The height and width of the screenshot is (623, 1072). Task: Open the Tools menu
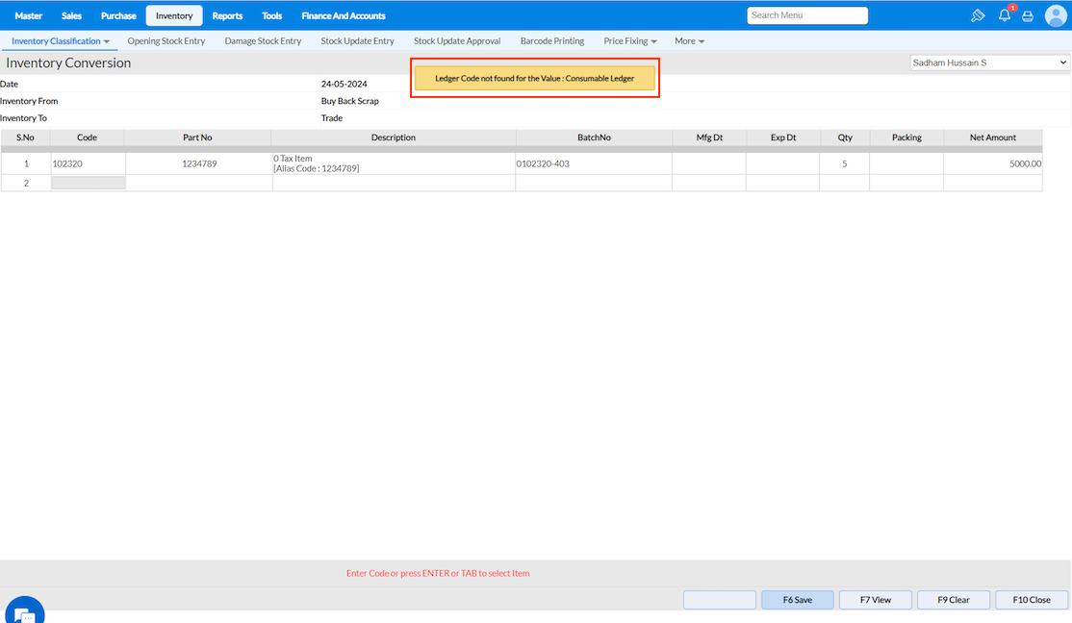(x=271, y=15)
